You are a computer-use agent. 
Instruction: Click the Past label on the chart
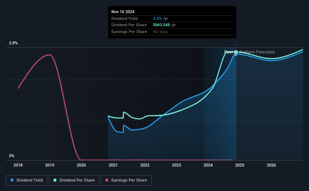(x=228, y=52)
